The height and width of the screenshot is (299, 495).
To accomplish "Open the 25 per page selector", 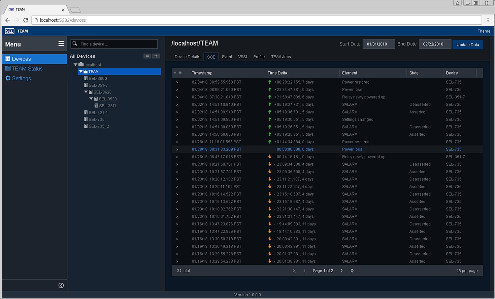I will pos(467,271).
